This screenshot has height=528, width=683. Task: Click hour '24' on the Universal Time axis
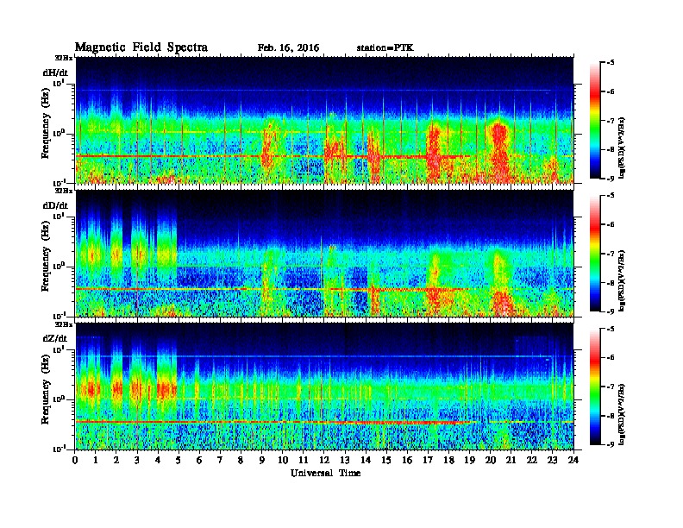pos(573,460)
